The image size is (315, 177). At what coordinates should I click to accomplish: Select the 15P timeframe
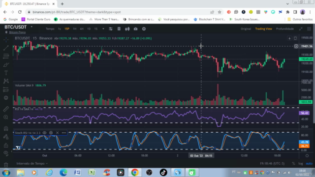67,29
